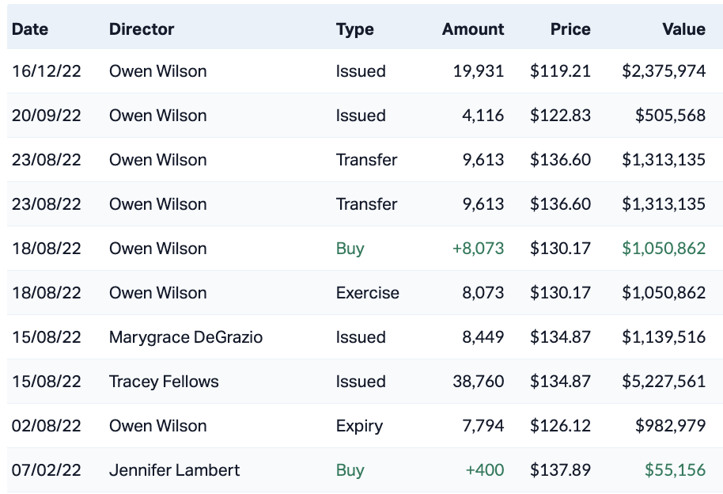Select the $137.89 price cell
723x494 pixels.
(560, 470)
